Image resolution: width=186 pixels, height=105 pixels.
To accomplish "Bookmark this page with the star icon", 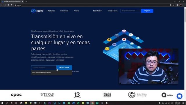I will click(x=174, y=5).
